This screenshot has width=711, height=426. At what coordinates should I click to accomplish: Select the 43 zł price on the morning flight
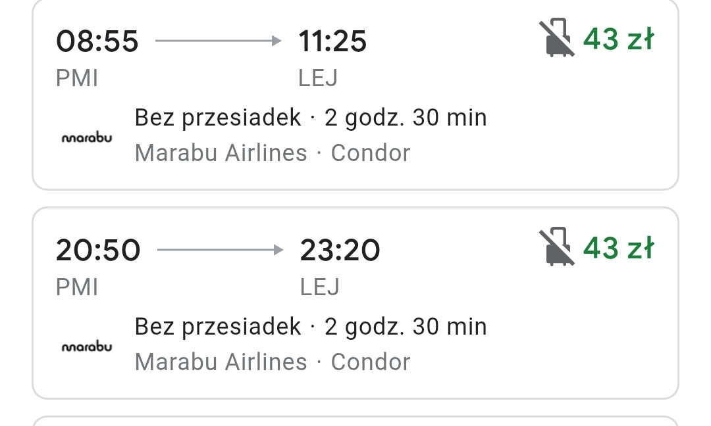click(x=618, y=39)
